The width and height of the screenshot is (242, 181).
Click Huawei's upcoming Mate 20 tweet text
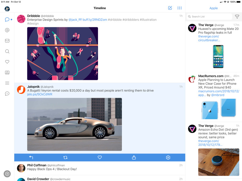[x=218, y=30]
